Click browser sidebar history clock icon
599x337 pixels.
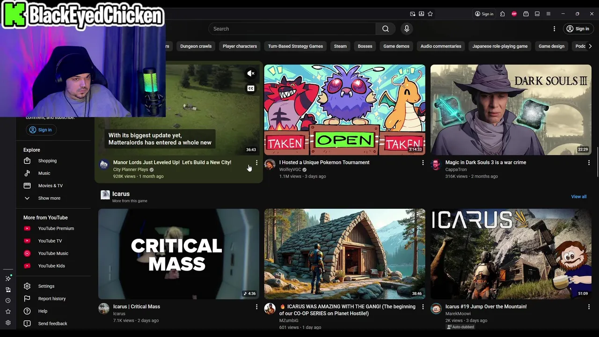tap(8, 300)
